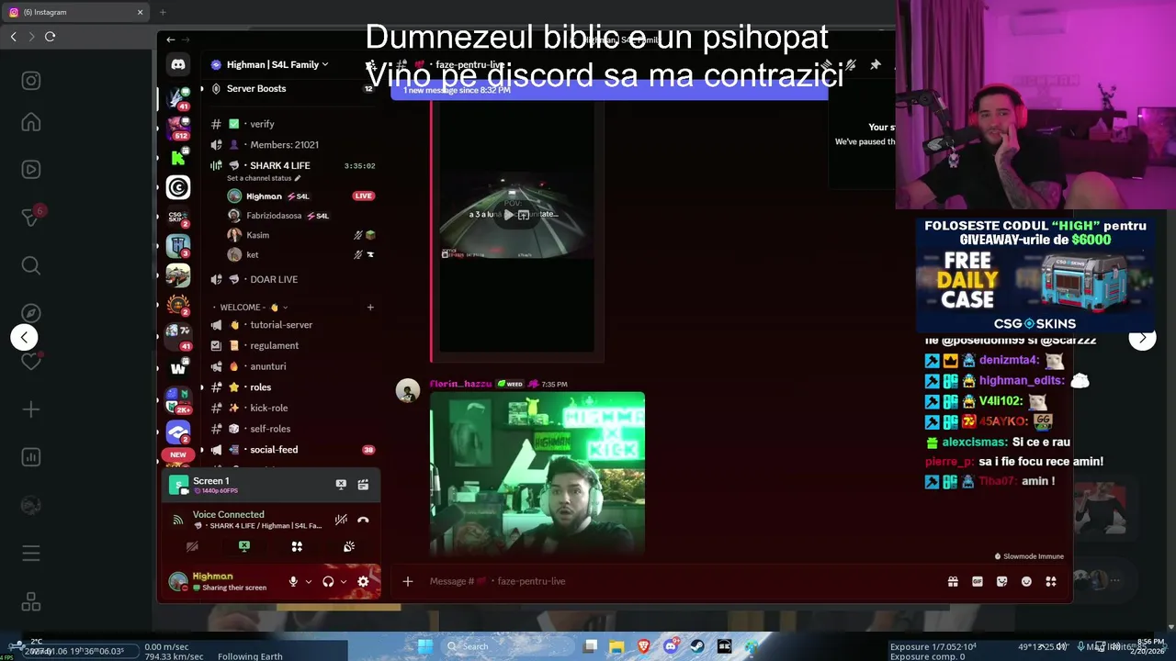Open Instagram Messages icon with badge
Viewport: 1176px width, 661px height.
(31, 217)
